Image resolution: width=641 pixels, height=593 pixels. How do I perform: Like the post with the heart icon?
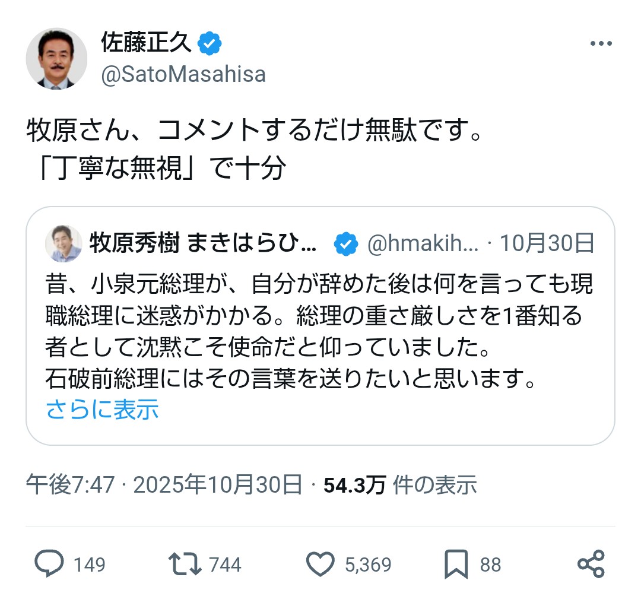point(322,564)
